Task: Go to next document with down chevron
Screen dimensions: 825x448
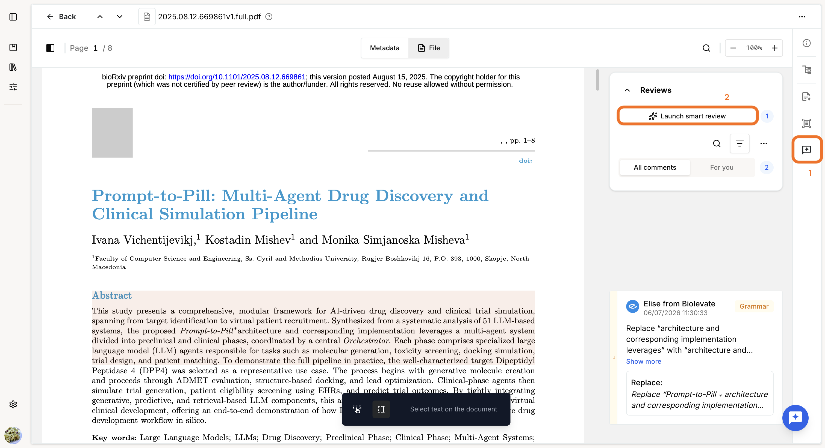Action: point(119,17)
